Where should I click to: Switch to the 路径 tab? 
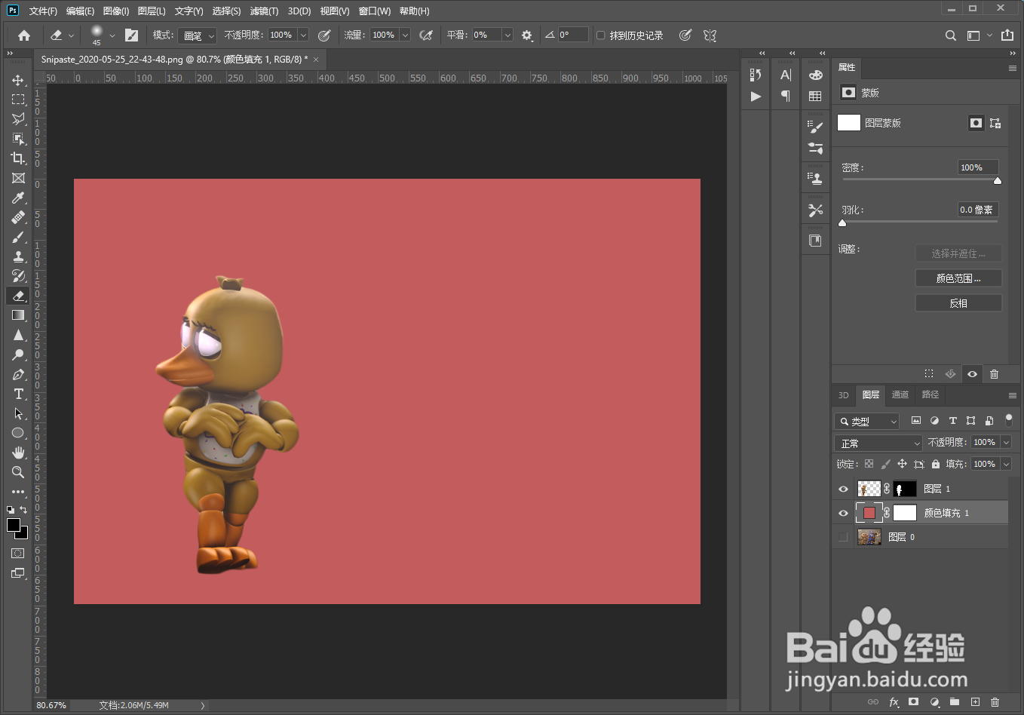930,394
